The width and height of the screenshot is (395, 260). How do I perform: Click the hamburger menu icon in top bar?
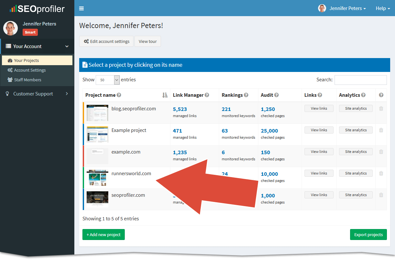[81, 8]
